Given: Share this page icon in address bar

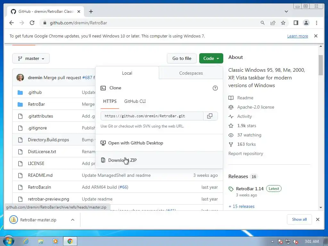Looking at the screenshot, I should click(x=273, y=23).
